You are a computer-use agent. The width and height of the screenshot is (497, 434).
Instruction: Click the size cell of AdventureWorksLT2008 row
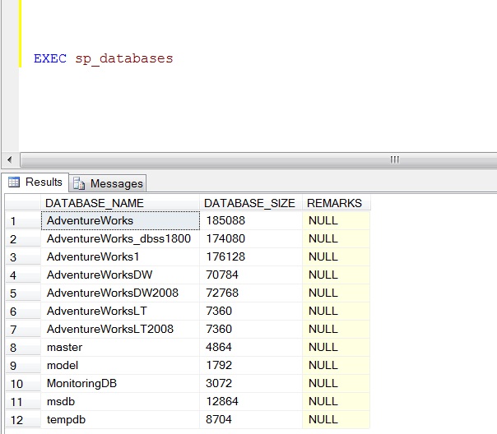(251, 329)
